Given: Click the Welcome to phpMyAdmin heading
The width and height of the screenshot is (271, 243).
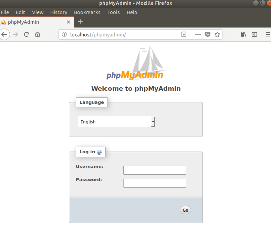Looking at the screenshot, I should (x=136, y=88).
